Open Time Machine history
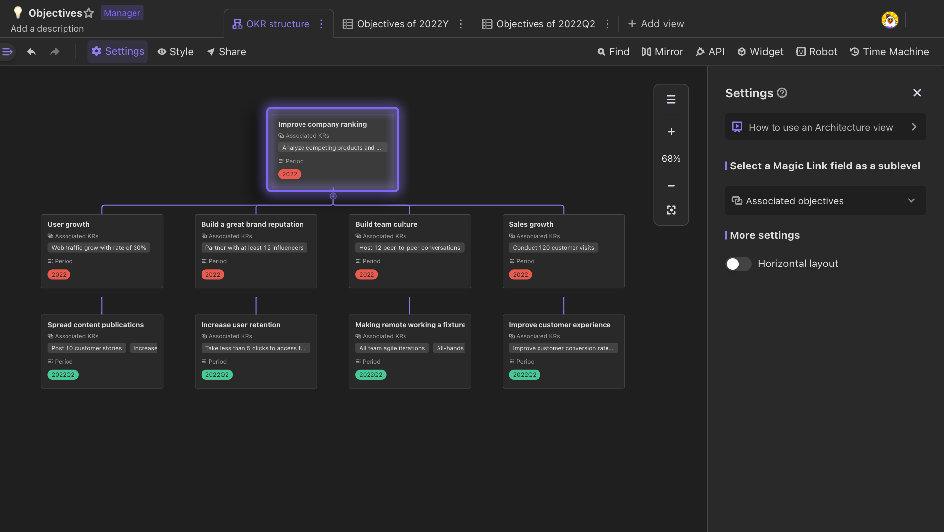This screenshot has width=944, height=532. click(x=890, y=52)
